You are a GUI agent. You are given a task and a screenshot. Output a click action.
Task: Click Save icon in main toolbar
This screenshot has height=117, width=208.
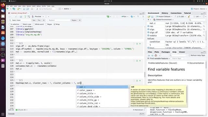pos(24,9)
